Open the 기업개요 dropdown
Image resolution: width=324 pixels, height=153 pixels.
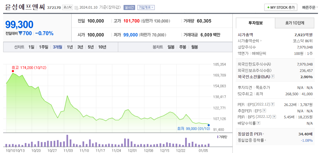point(146,7)
